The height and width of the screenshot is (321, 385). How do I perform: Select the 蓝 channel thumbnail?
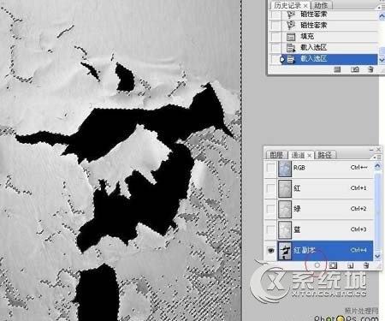[x=285, y=229]
